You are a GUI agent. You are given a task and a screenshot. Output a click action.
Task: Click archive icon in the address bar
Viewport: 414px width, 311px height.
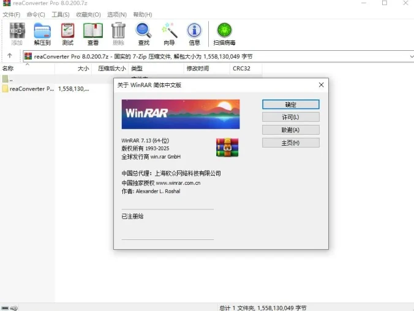pos(28,56)
